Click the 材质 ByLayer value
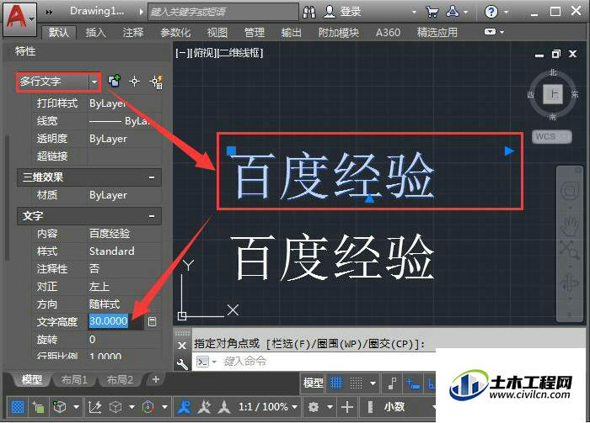The image size is (590, 423). (108, 195)
